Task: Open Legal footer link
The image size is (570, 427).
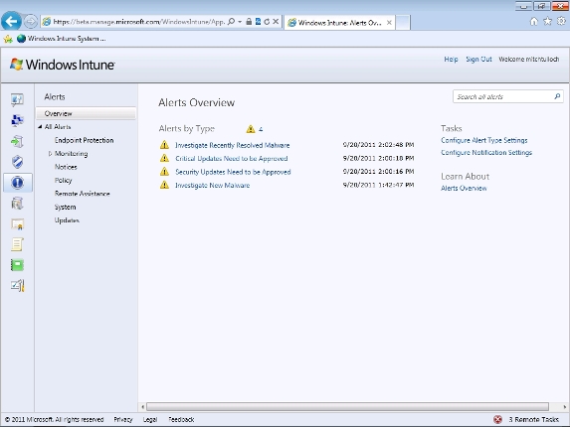Action: (150, 419)
